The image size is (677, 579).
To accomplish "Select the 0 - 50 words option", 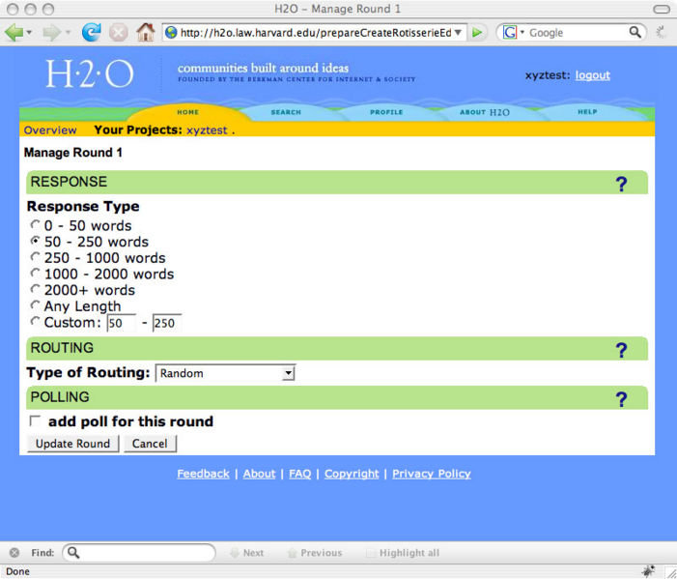I will click(x=36, y=225).
